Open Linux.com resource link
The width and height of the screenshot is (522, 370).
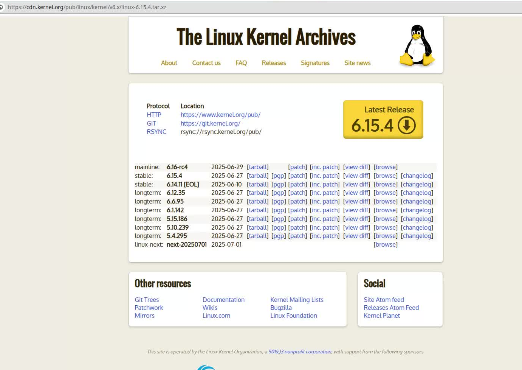[216, 316]
